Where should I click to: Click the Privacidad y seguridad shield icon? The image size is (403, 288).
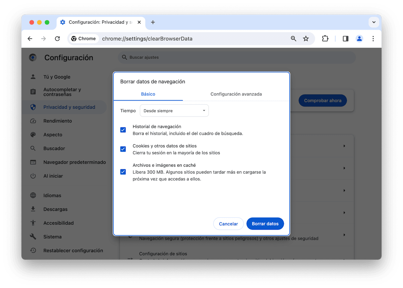(x=33, y=107)
